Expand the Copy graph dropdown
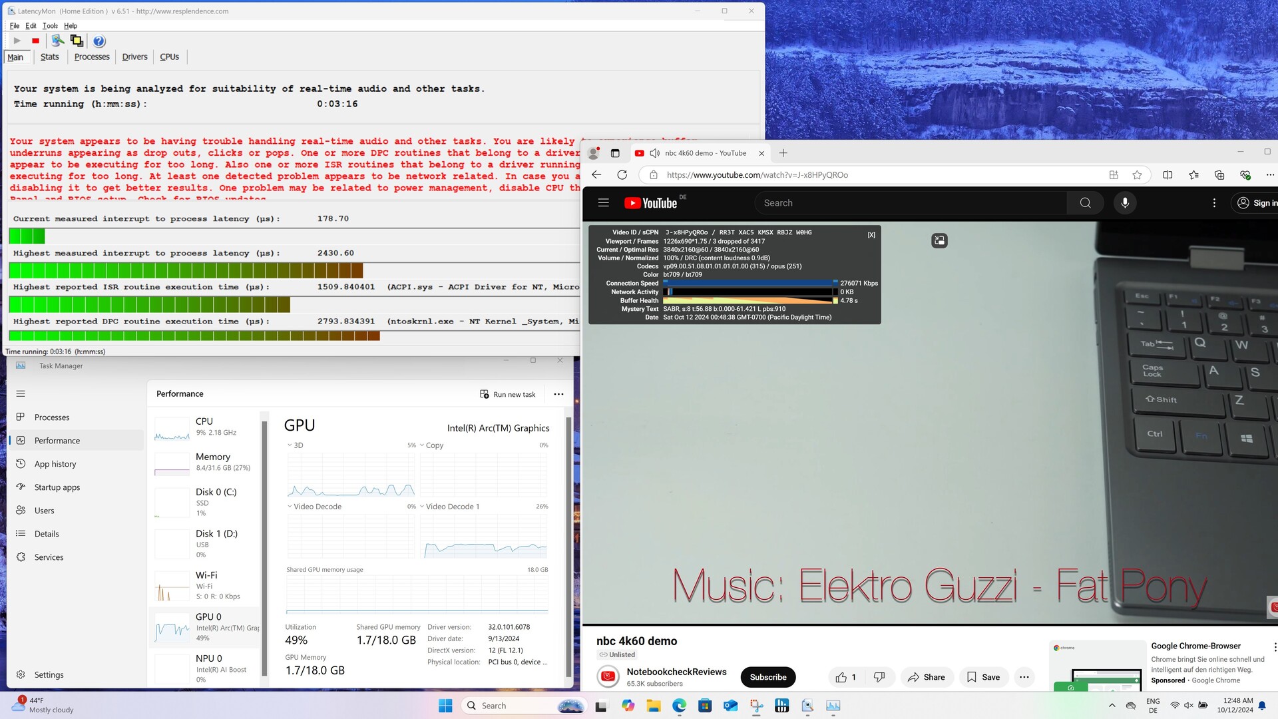The image size is (1278, 719). 422,445
